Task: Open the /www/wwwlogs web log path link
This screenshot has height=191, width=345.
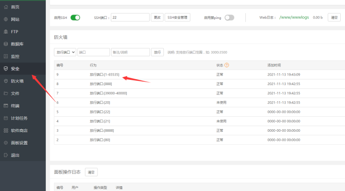Action: click(x=295, y=18)
